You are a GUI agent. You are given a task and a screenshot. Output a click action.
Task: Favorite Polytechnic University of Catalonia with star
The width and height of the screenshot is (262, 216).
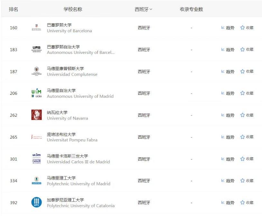click(x=247, y=202)
